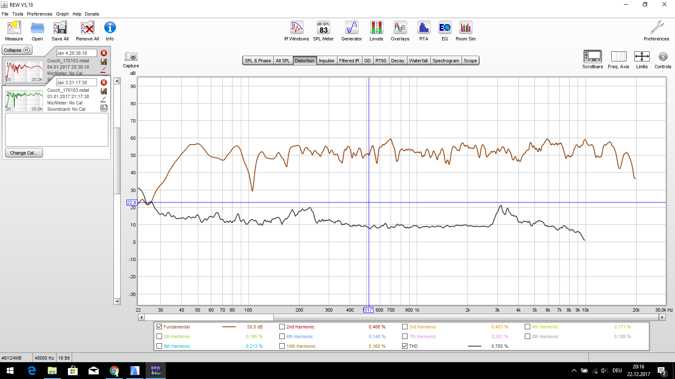
Task: Toggle the Fundamental trace checkbox
Action: tap(159, 327)
